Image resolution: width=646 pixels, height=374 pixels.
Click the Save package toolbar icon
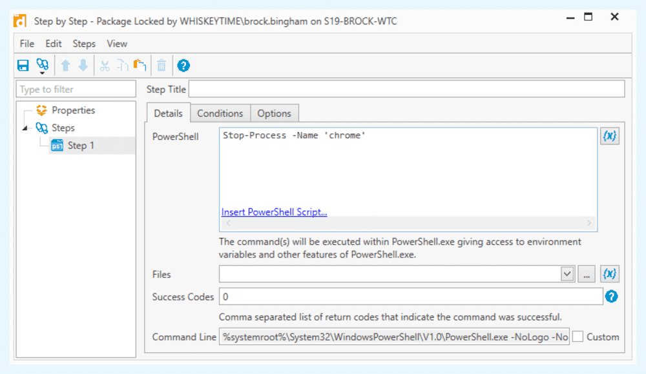[23, 65]
